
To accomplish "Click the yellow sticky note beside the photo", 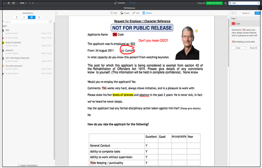I will (x=196, y=31).
